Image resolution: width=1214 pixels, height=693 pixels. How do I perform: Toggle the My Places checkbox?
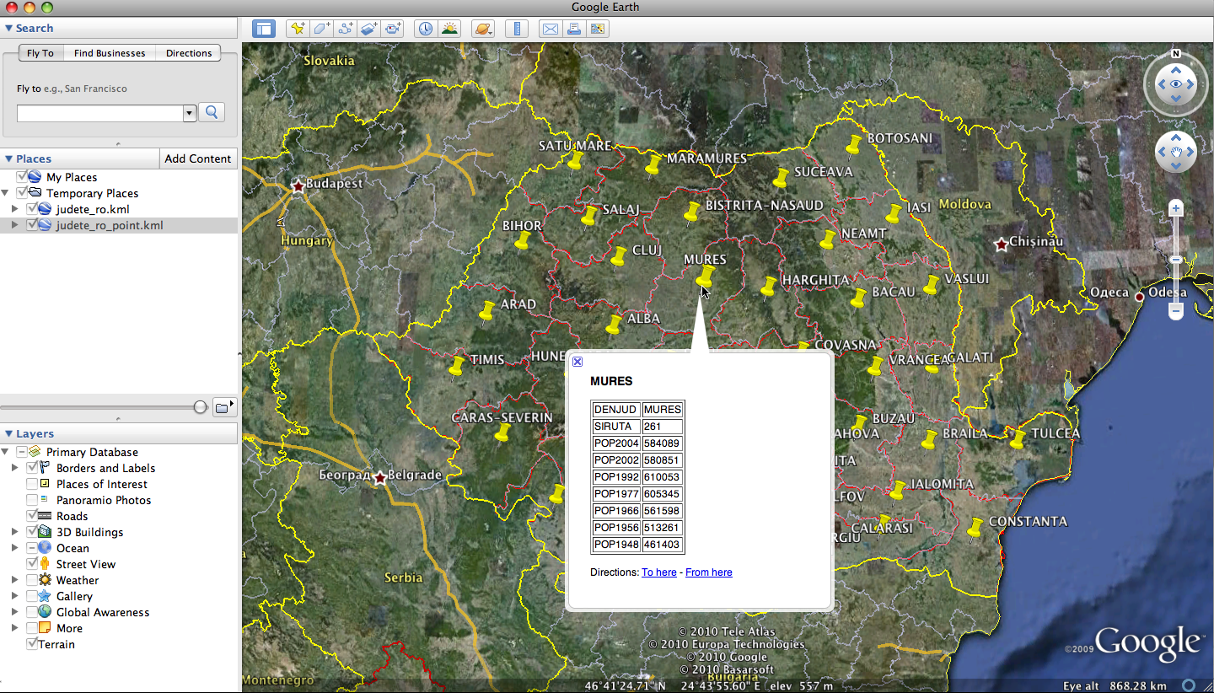(22, 177)
